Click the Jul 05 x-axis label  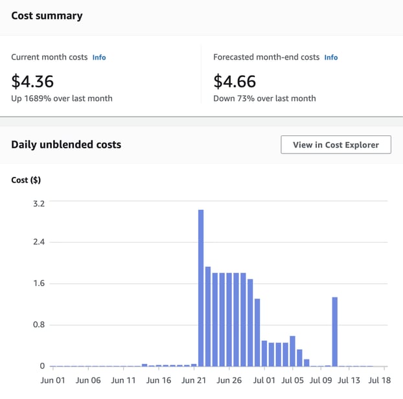point(292,380)
